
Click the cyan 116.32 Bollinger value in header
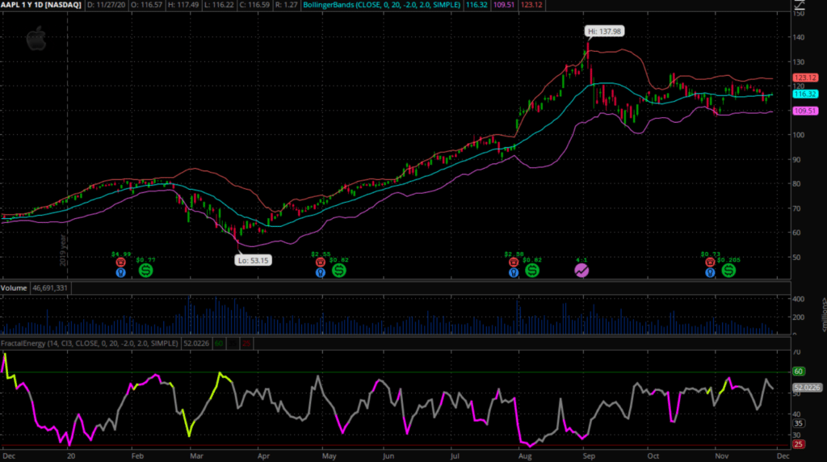pos(476,5)
